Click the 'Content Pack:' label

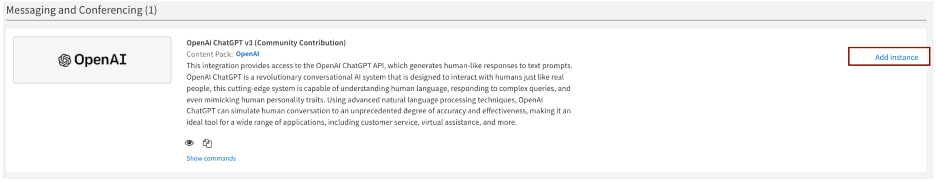pyautogui.click(x=209, y=54)
